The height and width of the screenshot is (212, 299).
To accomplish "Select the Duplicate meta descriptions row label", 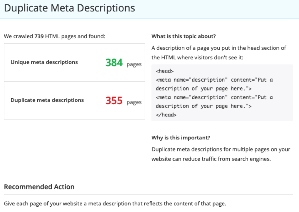I will coord(47,100).
